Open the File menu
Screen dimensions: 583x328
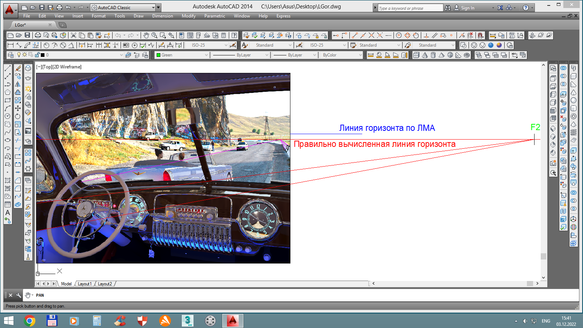(27, 16)
